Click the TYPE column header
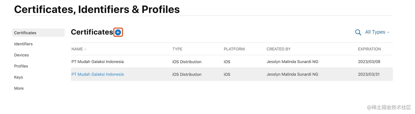Viewport: 415px width, 114px height. (177, 49)
